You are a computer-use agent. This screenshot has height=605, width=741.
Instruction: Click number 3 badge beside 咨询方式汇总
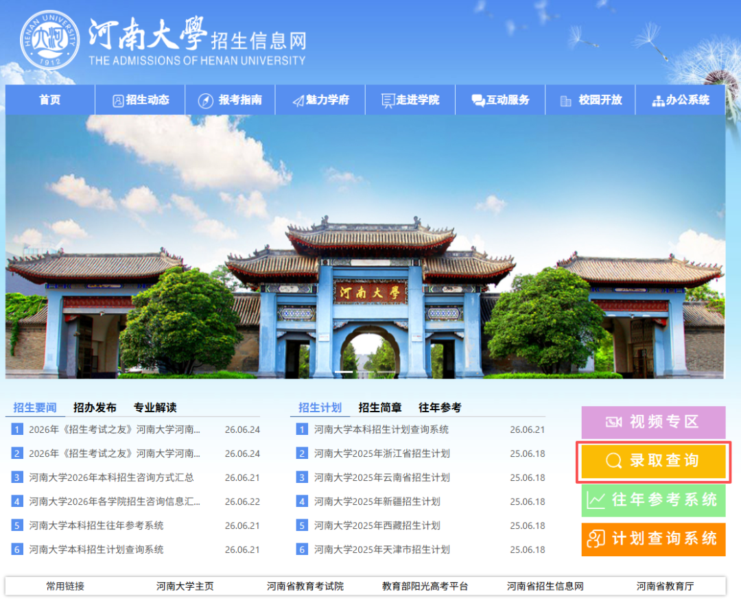(17, 477)
